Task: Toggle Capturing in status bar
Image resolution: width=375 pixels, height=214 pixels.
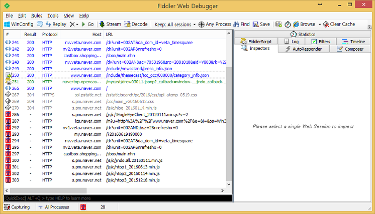Action: tap(17, 207)
